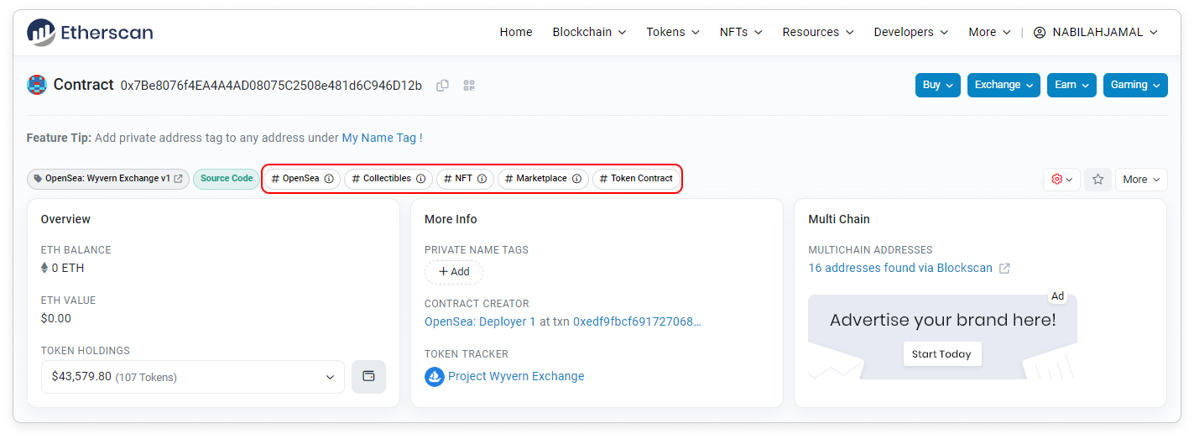Click the info icon on Marketplace tag
Image resolution: width=1194 pixels, height=439 pixels.
point(576,179)
